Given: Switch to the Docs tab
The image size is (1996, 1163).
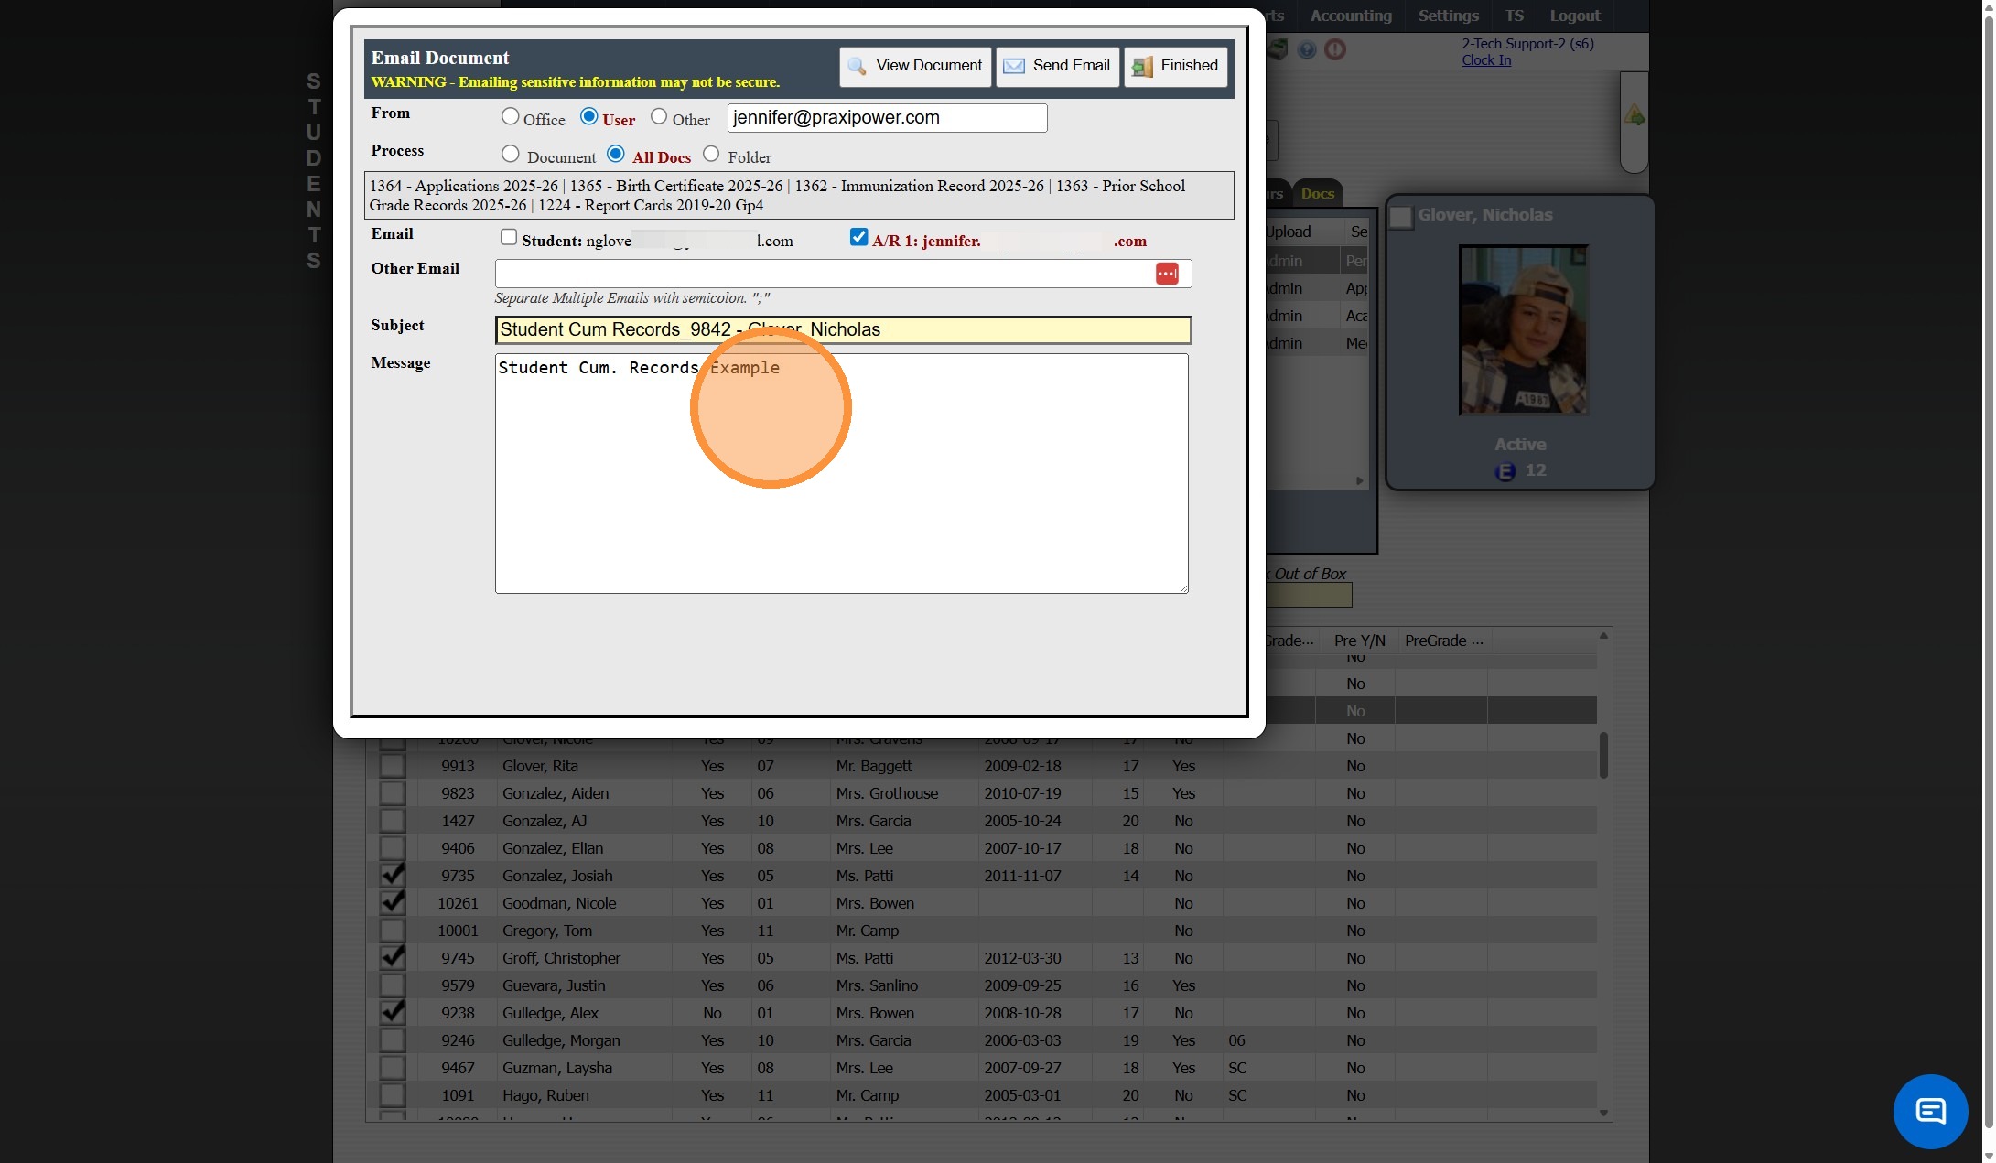Looking at the screenshot, I should pyautogui.click(x=1317, y=193).
